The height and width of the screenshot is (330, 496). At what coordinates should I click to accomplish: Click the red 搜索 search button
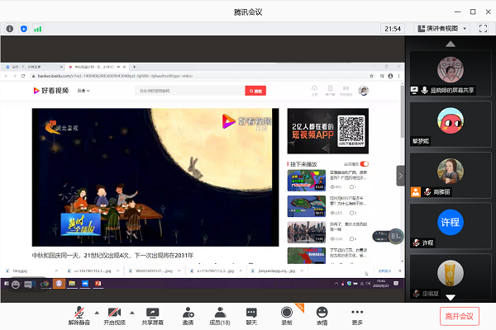click(x=255, y=91)
